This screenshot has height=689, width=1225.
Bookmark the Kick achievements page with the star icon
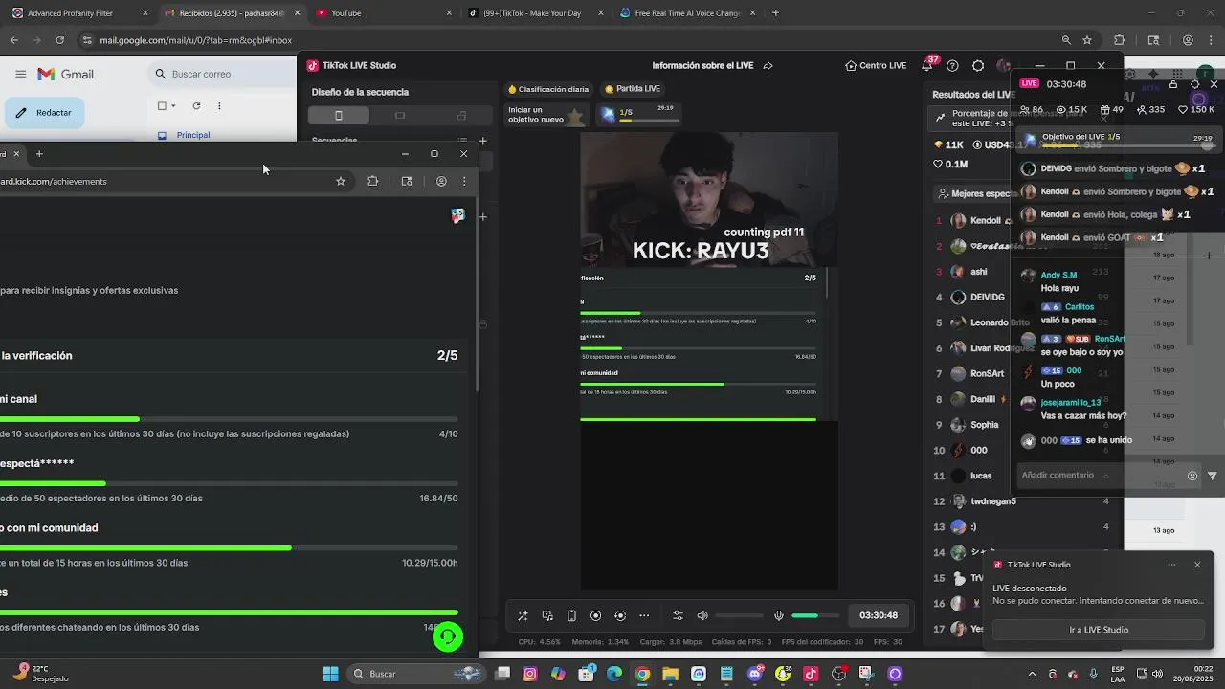pos(341,181)
